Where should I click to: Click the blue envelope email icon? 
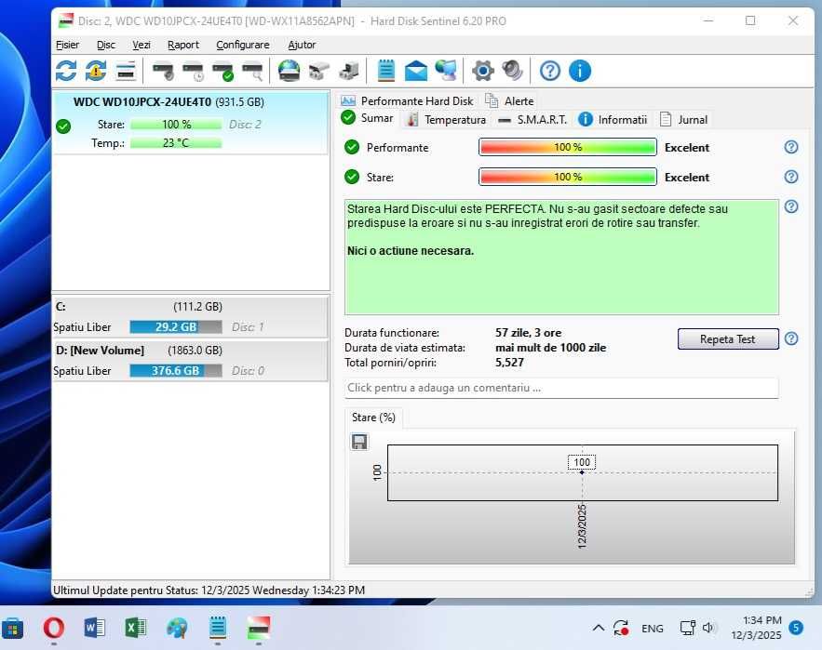(416, 71)
